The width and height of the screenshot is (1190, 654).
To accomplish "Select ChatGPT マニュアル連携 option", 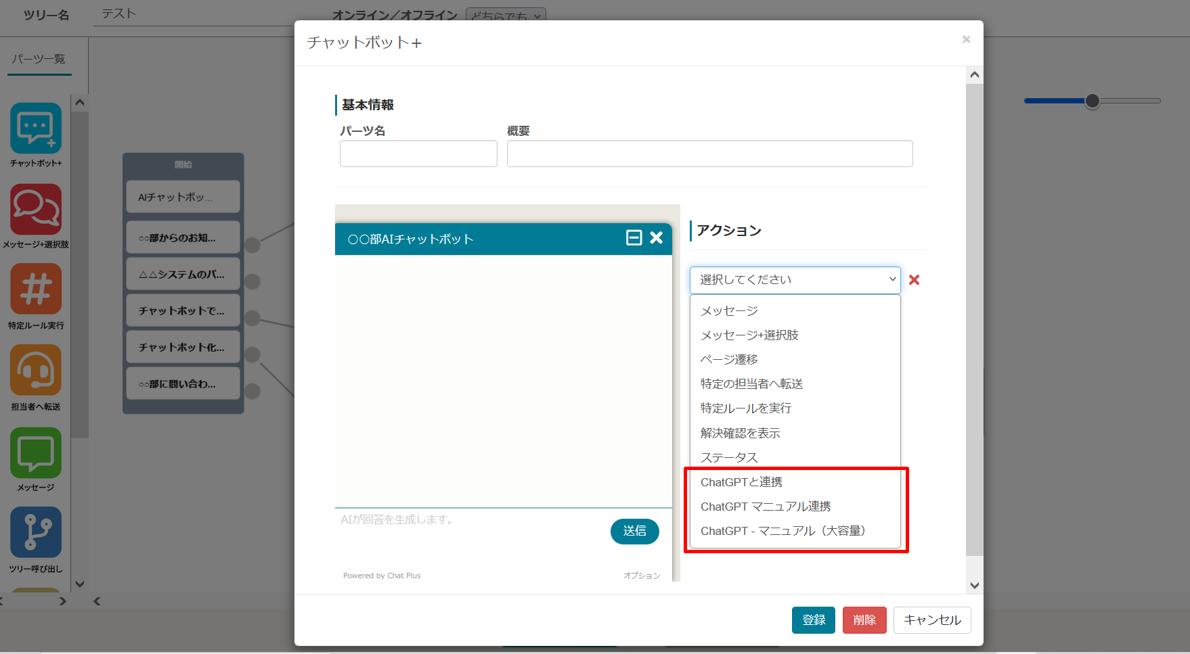I will pyautogui.click(x=765, y=507).
